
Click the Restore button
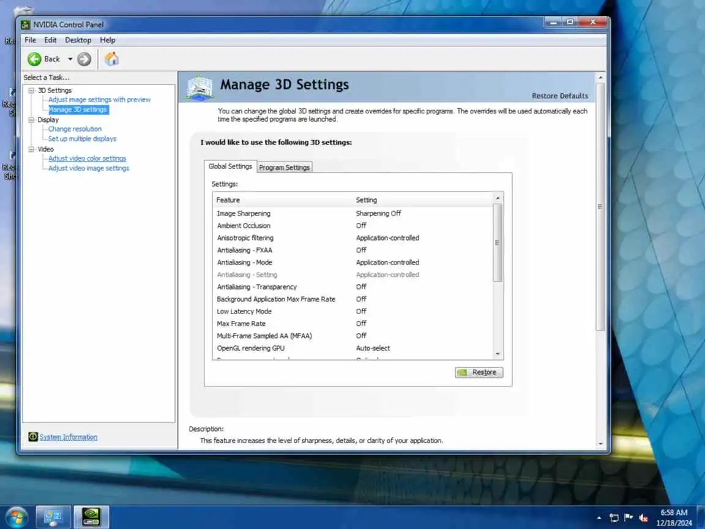point(479,372)
